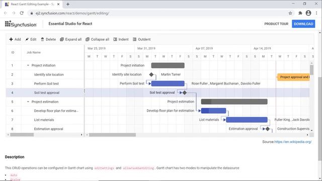Select the Identify site location grid row
Screen dimensions: 322x181
(45, 74)
